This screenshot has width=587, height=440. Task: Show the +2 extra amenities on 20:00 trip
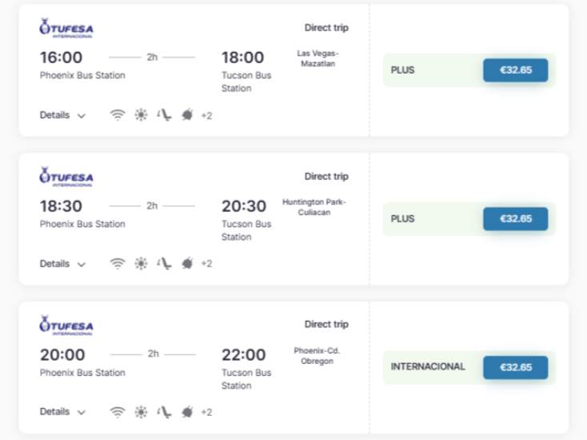[x=206, y=412]
